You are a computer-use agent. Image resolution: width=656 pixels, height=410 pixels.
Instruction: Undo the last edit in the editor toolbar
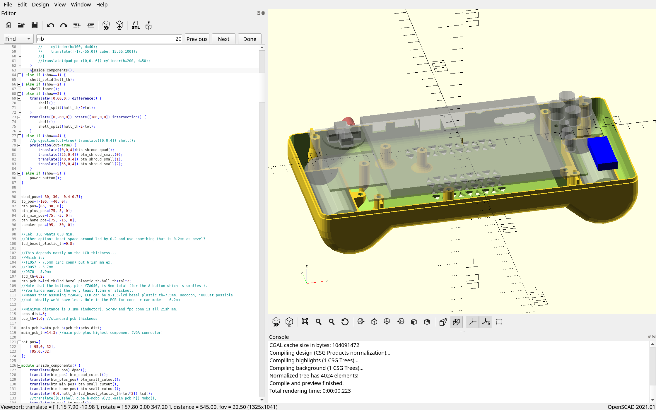50,25
